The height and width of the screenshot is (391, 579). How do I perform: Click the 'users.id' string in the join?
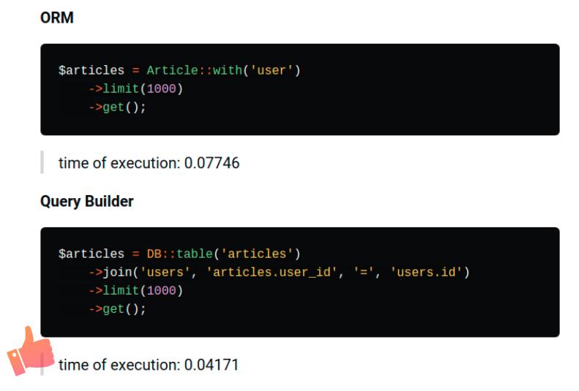coord(426,272)
